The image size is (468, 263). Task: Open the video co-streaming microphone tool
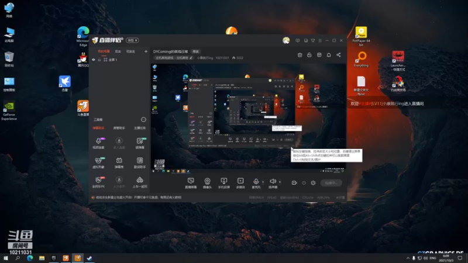98,143
